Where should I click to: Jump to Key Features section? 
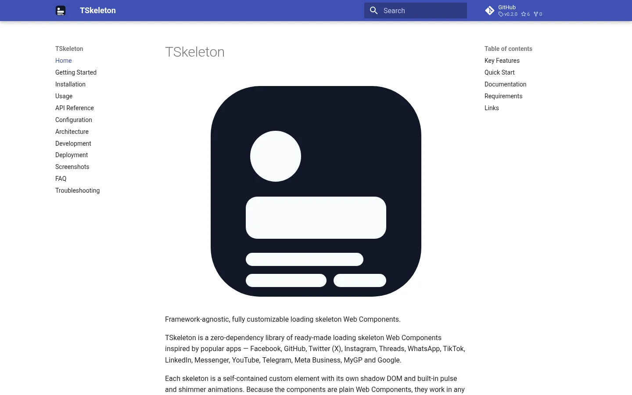(x=502, y=61)
